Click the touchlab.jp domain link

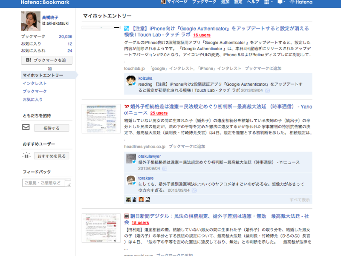(x=134, y=69)
